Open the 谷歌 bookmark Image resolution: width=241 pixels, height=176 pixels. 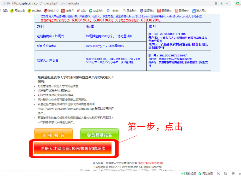pyautogui.click(x=4, y=11)
